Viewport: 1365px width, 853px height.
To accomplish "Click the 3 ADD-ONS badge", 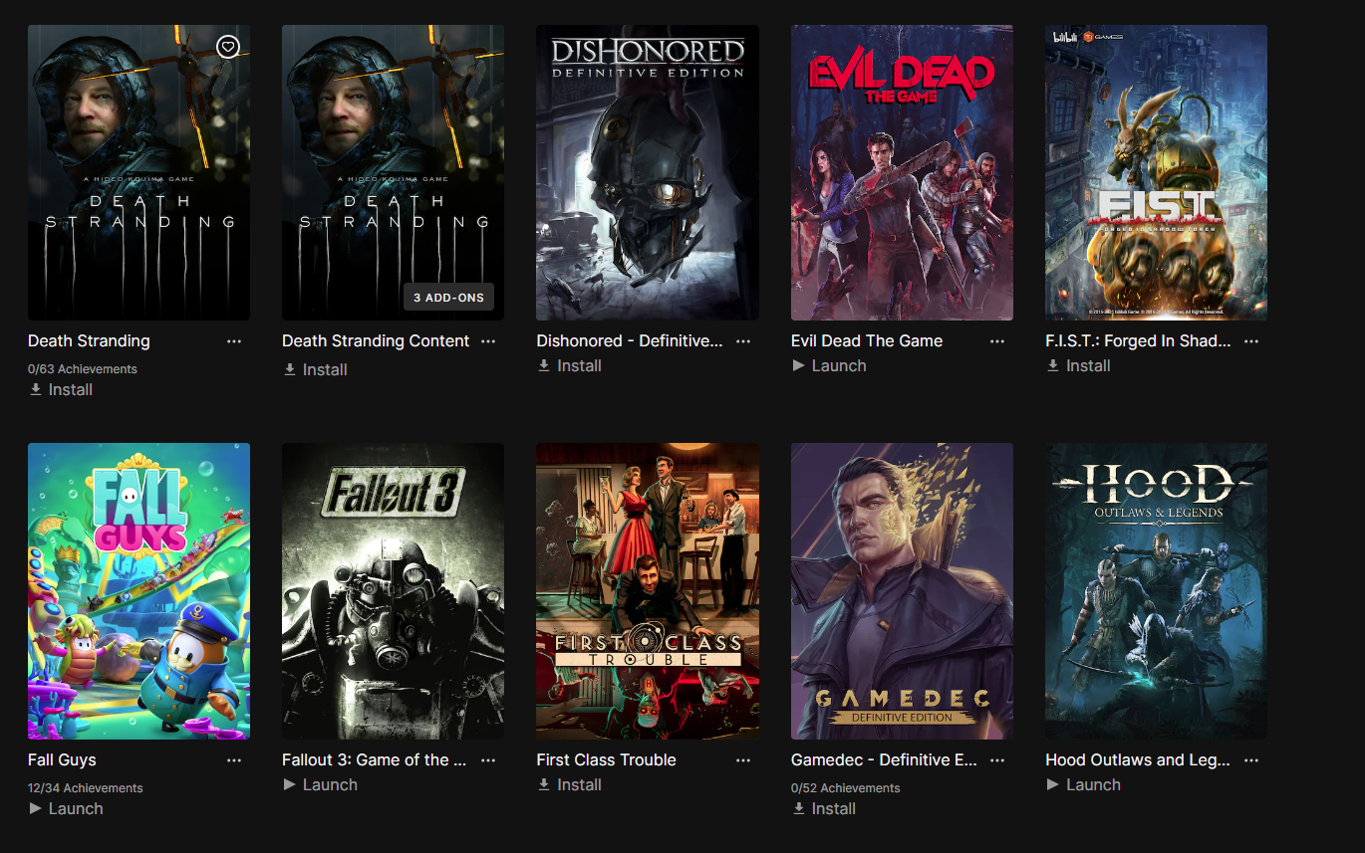I will click(x=448, y=298).
